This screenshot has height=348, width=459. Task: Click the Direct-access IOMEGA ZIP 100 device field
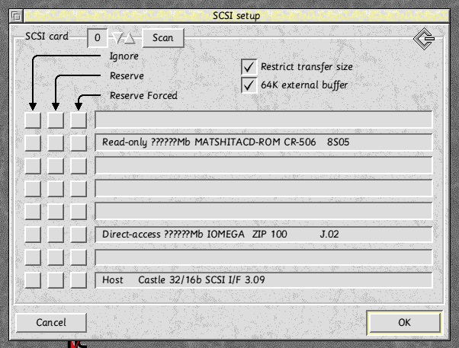(x=264, y=235)
